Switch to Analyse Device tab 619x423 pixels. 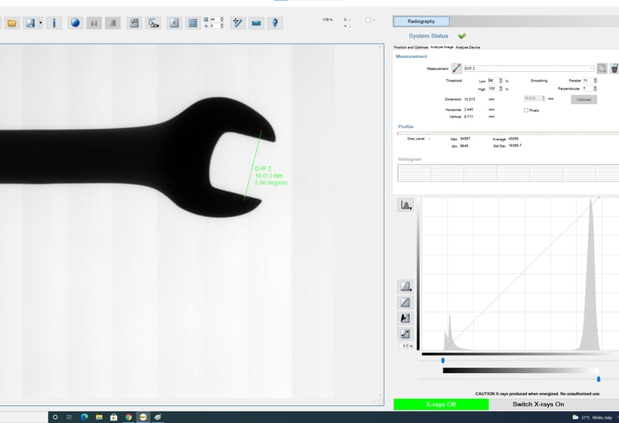(x=467, y=48)
